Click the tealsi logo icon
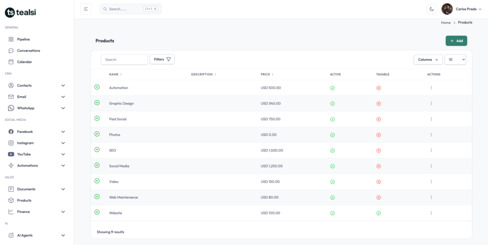 click(x=10, y=12)
